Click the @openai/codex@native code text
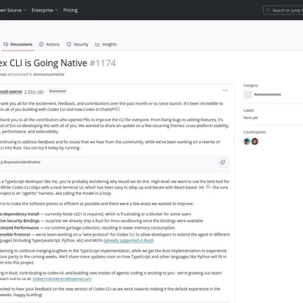This screenshot has height=303, width=303. point(22,162)
